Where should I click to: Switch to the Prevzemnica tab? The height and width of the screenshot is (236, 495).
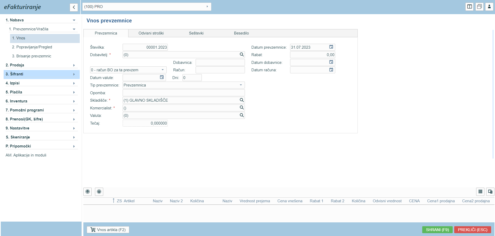click(106, 33)
